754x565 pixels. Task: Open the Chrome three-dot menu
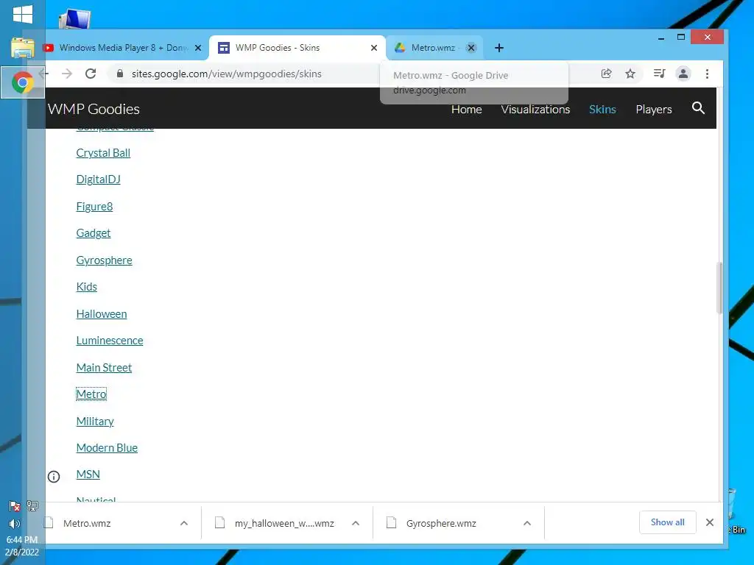pyautogui.click(x=707, y=74)
